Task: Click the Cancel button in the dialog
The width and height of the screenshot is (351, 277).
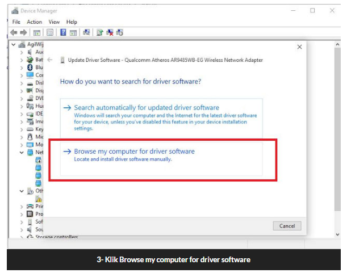Action: [287, 226]
